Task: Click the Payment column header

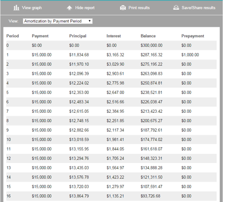Action: pyautogui.click(x=40, y=36)
